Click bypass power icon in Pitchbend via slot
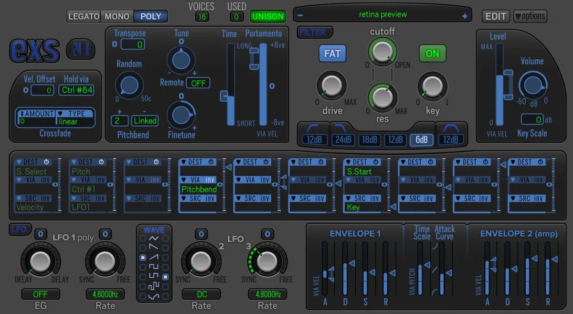This screenshot has width=573, height=314. coord(211,162)
